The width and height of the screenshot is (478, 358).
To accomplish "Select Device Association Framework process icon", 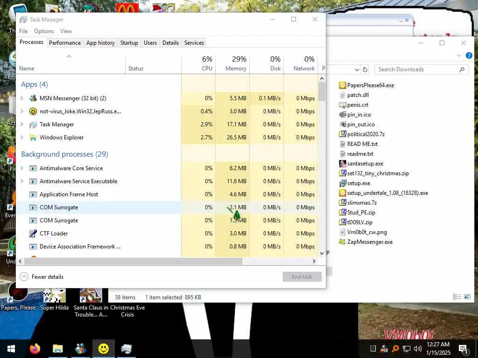I will (33, 247).
